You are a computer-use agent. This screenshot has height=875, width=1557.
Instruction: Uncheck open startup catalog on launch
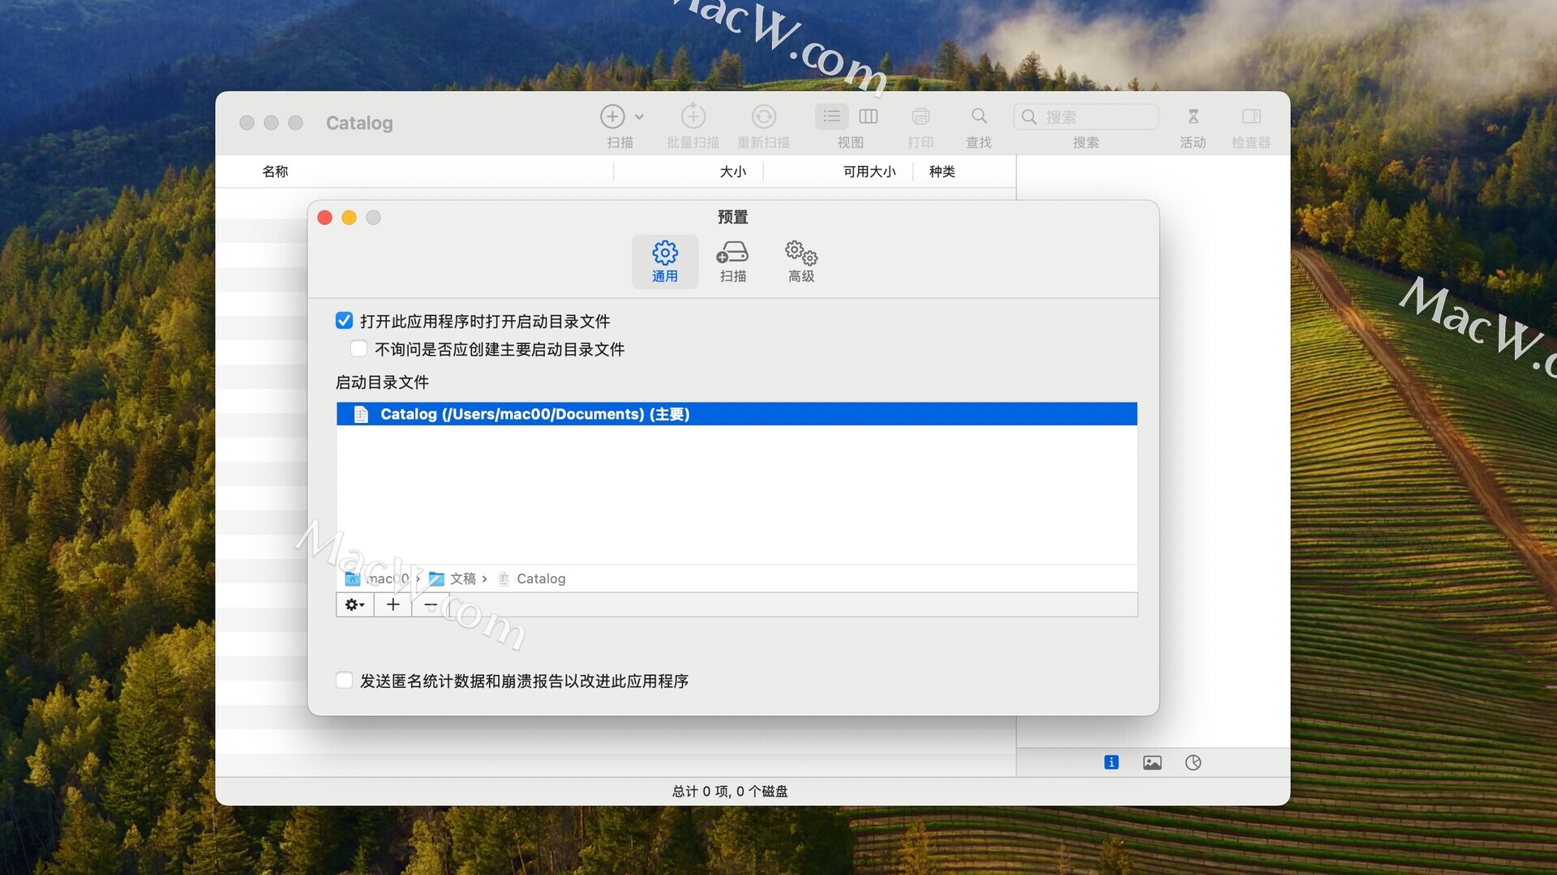[x=344, y=321]
